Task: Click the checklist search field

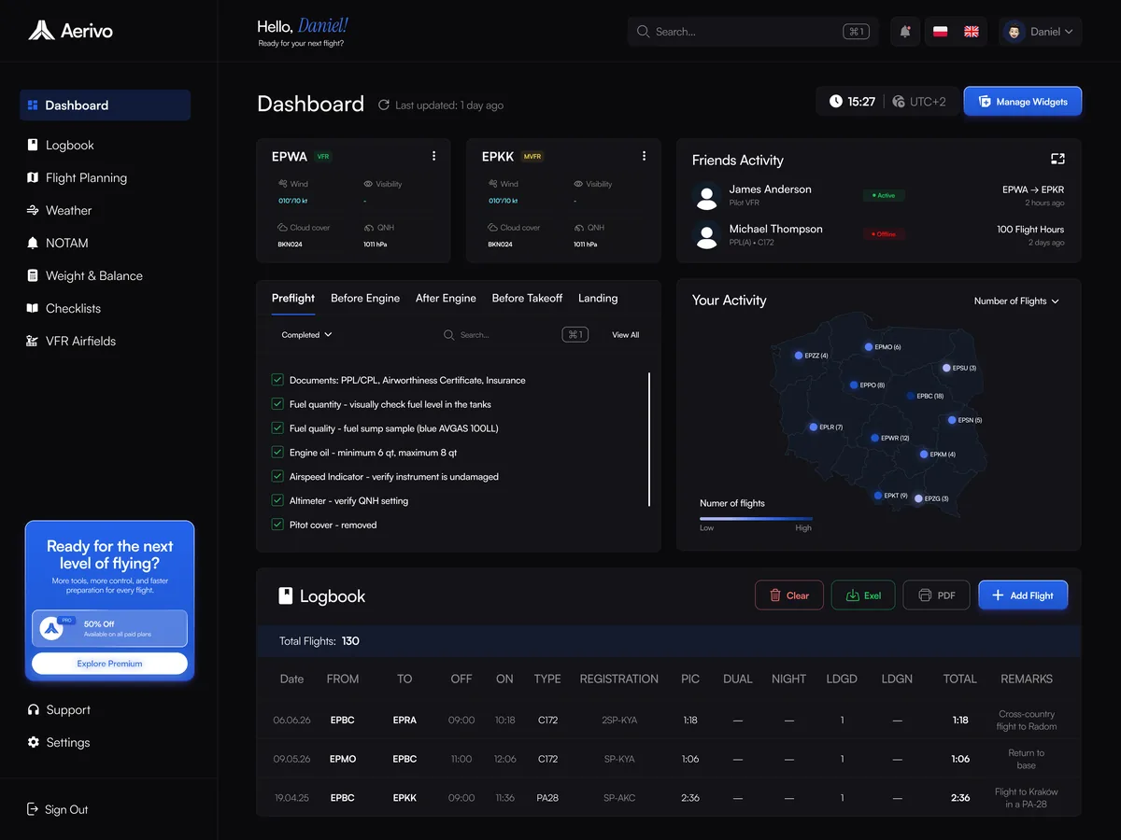Action: 516,335
